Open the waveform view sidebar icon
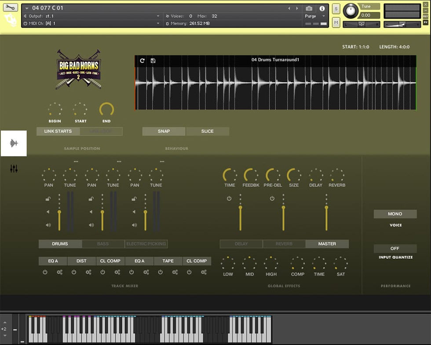The width and height of the screenshot is (431, 345). (x=14, y=143)
